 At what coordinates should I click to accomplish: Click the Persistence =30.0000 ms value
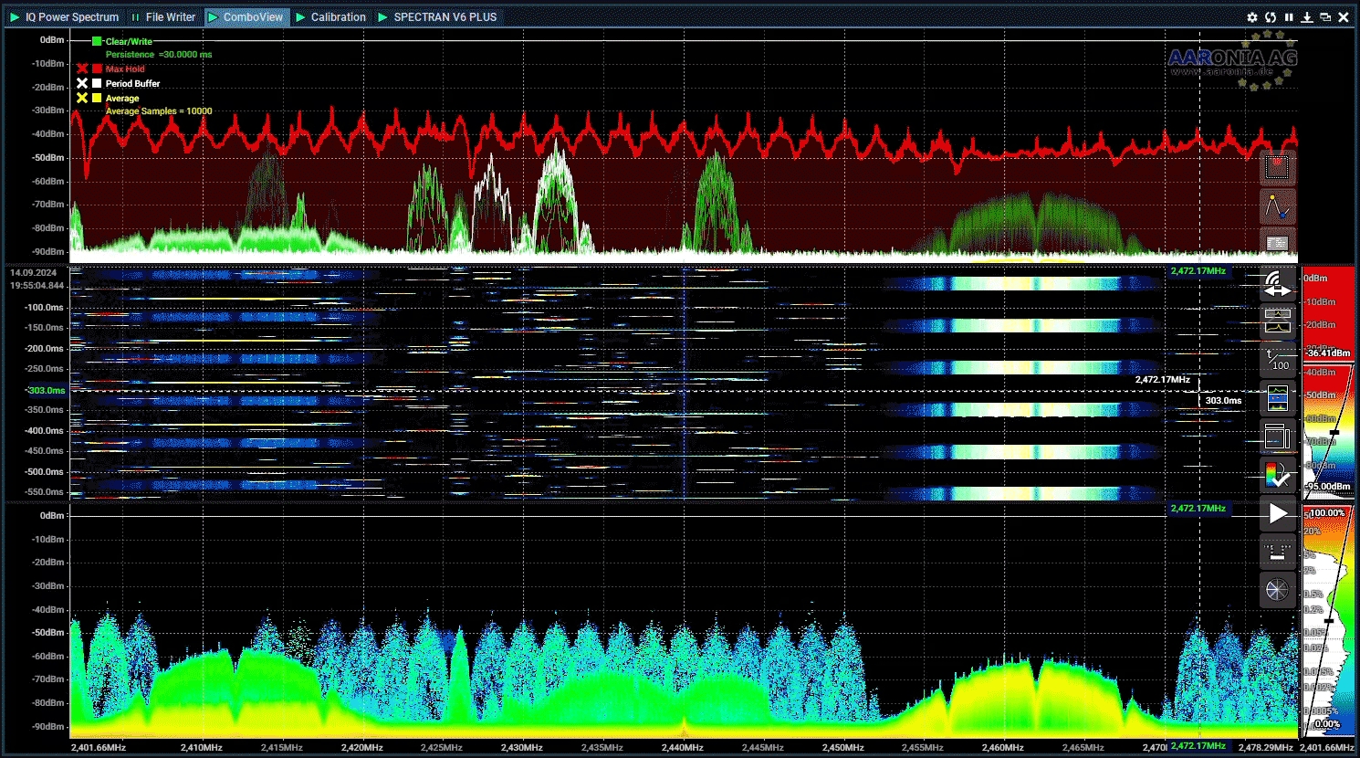pyautogui.click(x=159, y=55)
